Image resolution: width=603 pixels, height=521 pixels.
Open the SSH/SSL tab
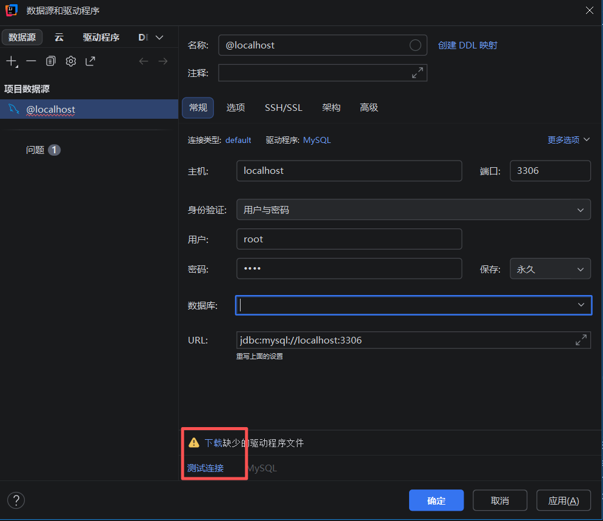click(284, 108)
